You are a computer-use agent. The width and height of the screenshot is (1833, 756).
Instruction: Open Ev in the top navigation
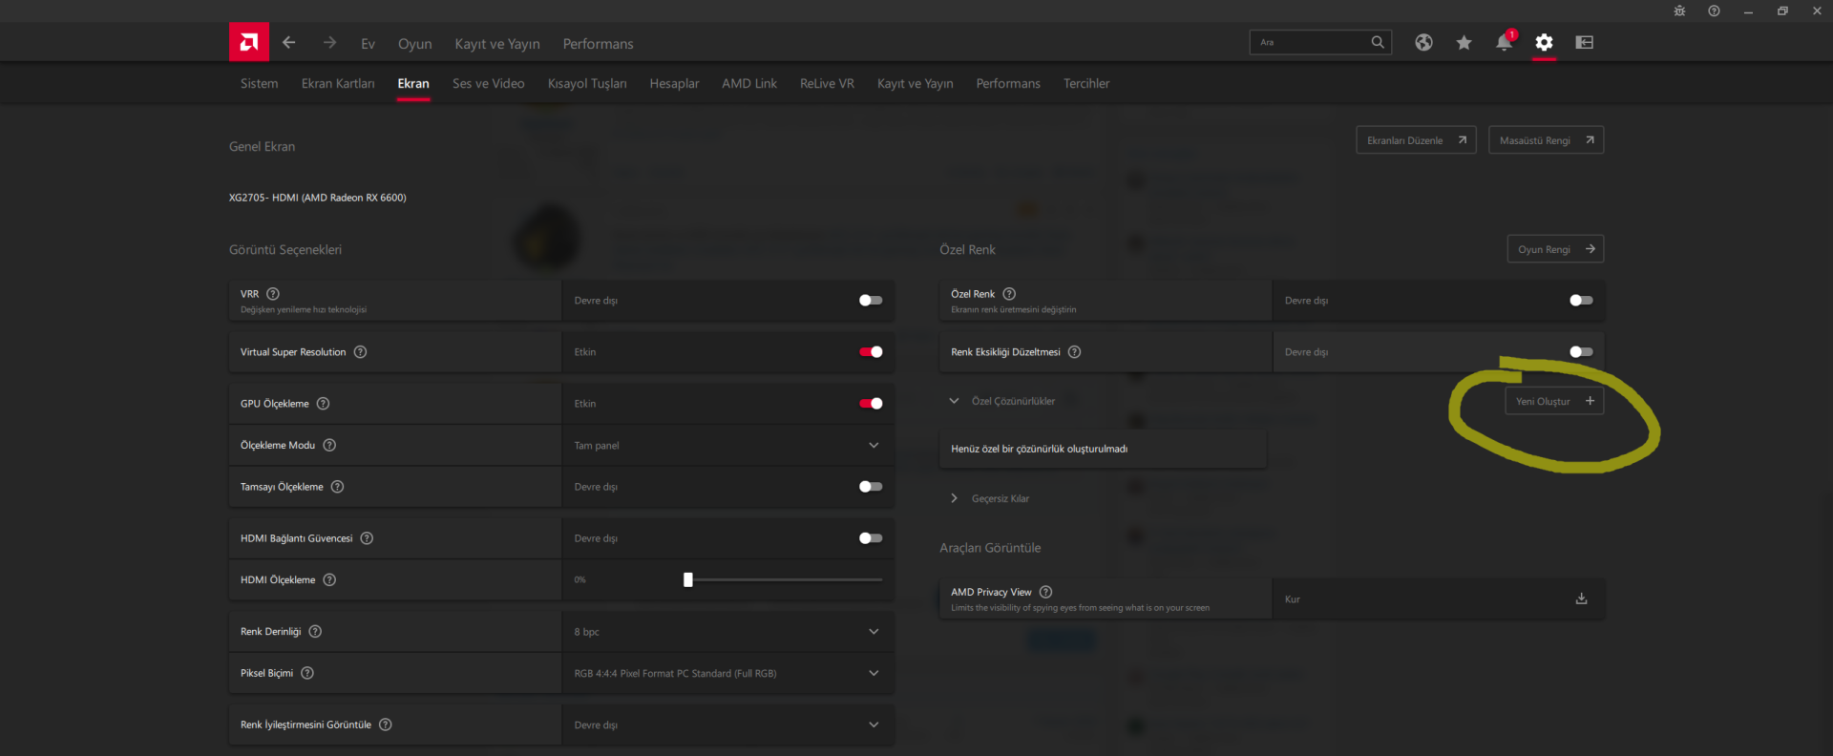pyautogui.click(x=368, y=44)
